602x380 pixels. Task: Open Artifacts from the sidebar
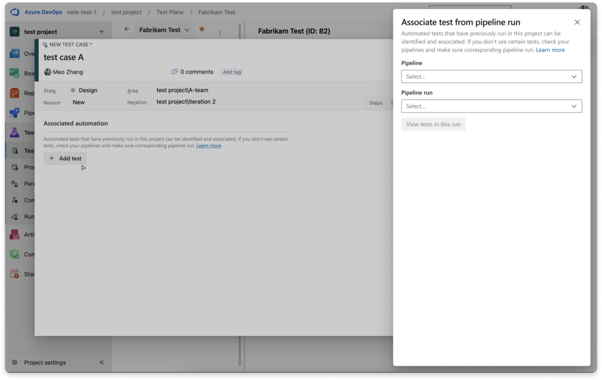click(x=15, y=234)
